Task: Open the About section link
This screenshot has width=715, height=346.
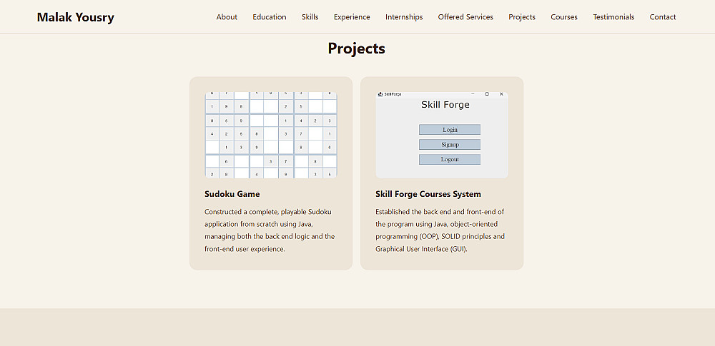Action: 227,17
